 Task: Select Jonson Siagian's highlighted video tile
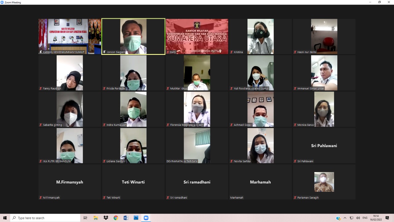tap(133, 36)
